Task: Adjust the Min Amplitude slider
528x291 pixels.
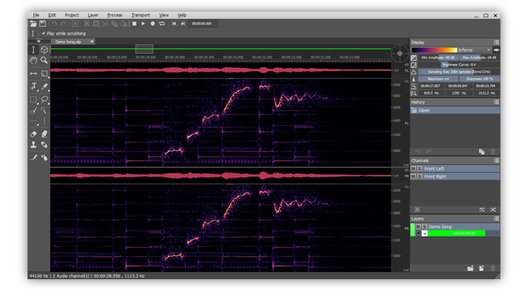Action: coord(437,58)
